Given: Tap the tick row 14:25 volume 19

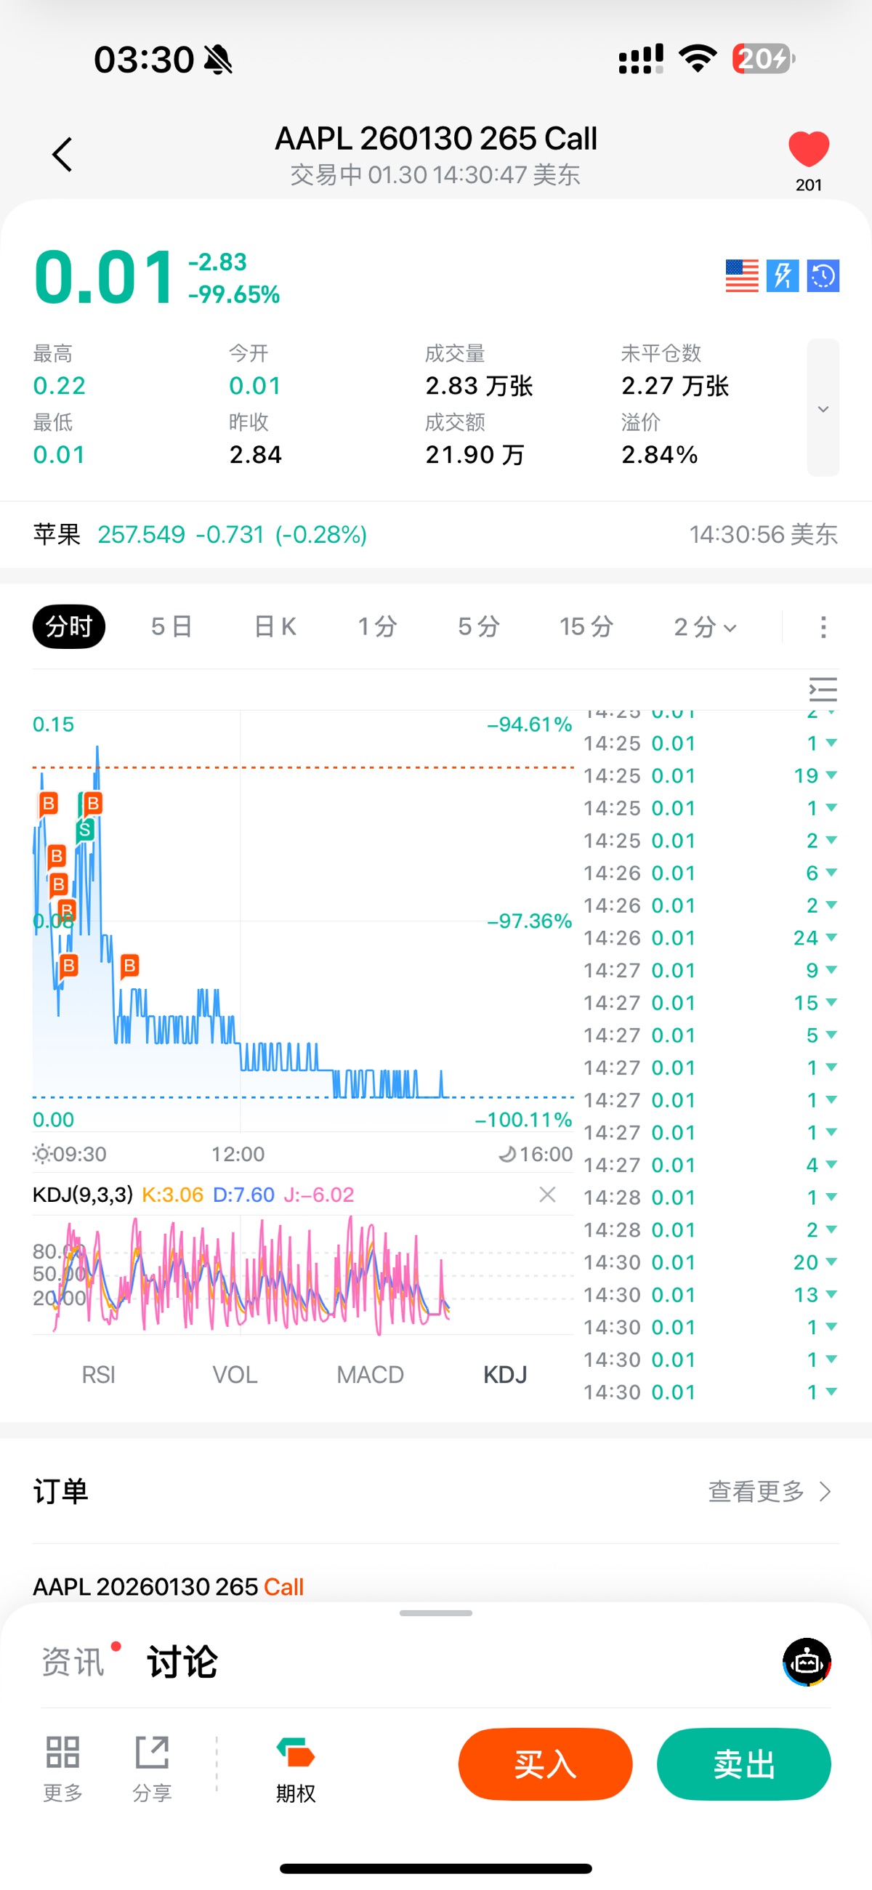Looking at the screenshot, I should (x=710, y=775).
